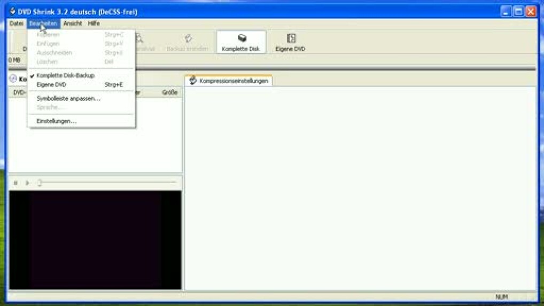Viewport: 544px width, 306px height.
Task: Click the Kompressionseinstellungen tab icon
Action: point(193,81)
